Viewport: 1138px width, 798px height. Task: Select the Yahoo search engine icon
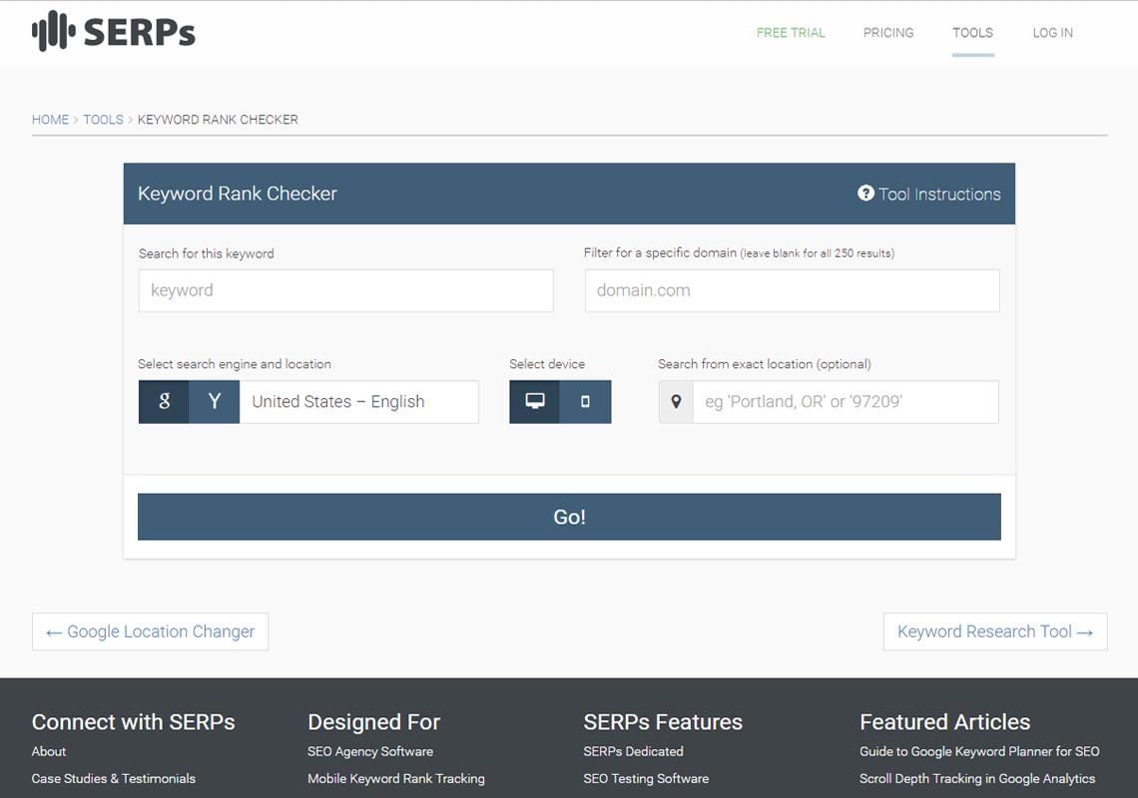(214, 402)
